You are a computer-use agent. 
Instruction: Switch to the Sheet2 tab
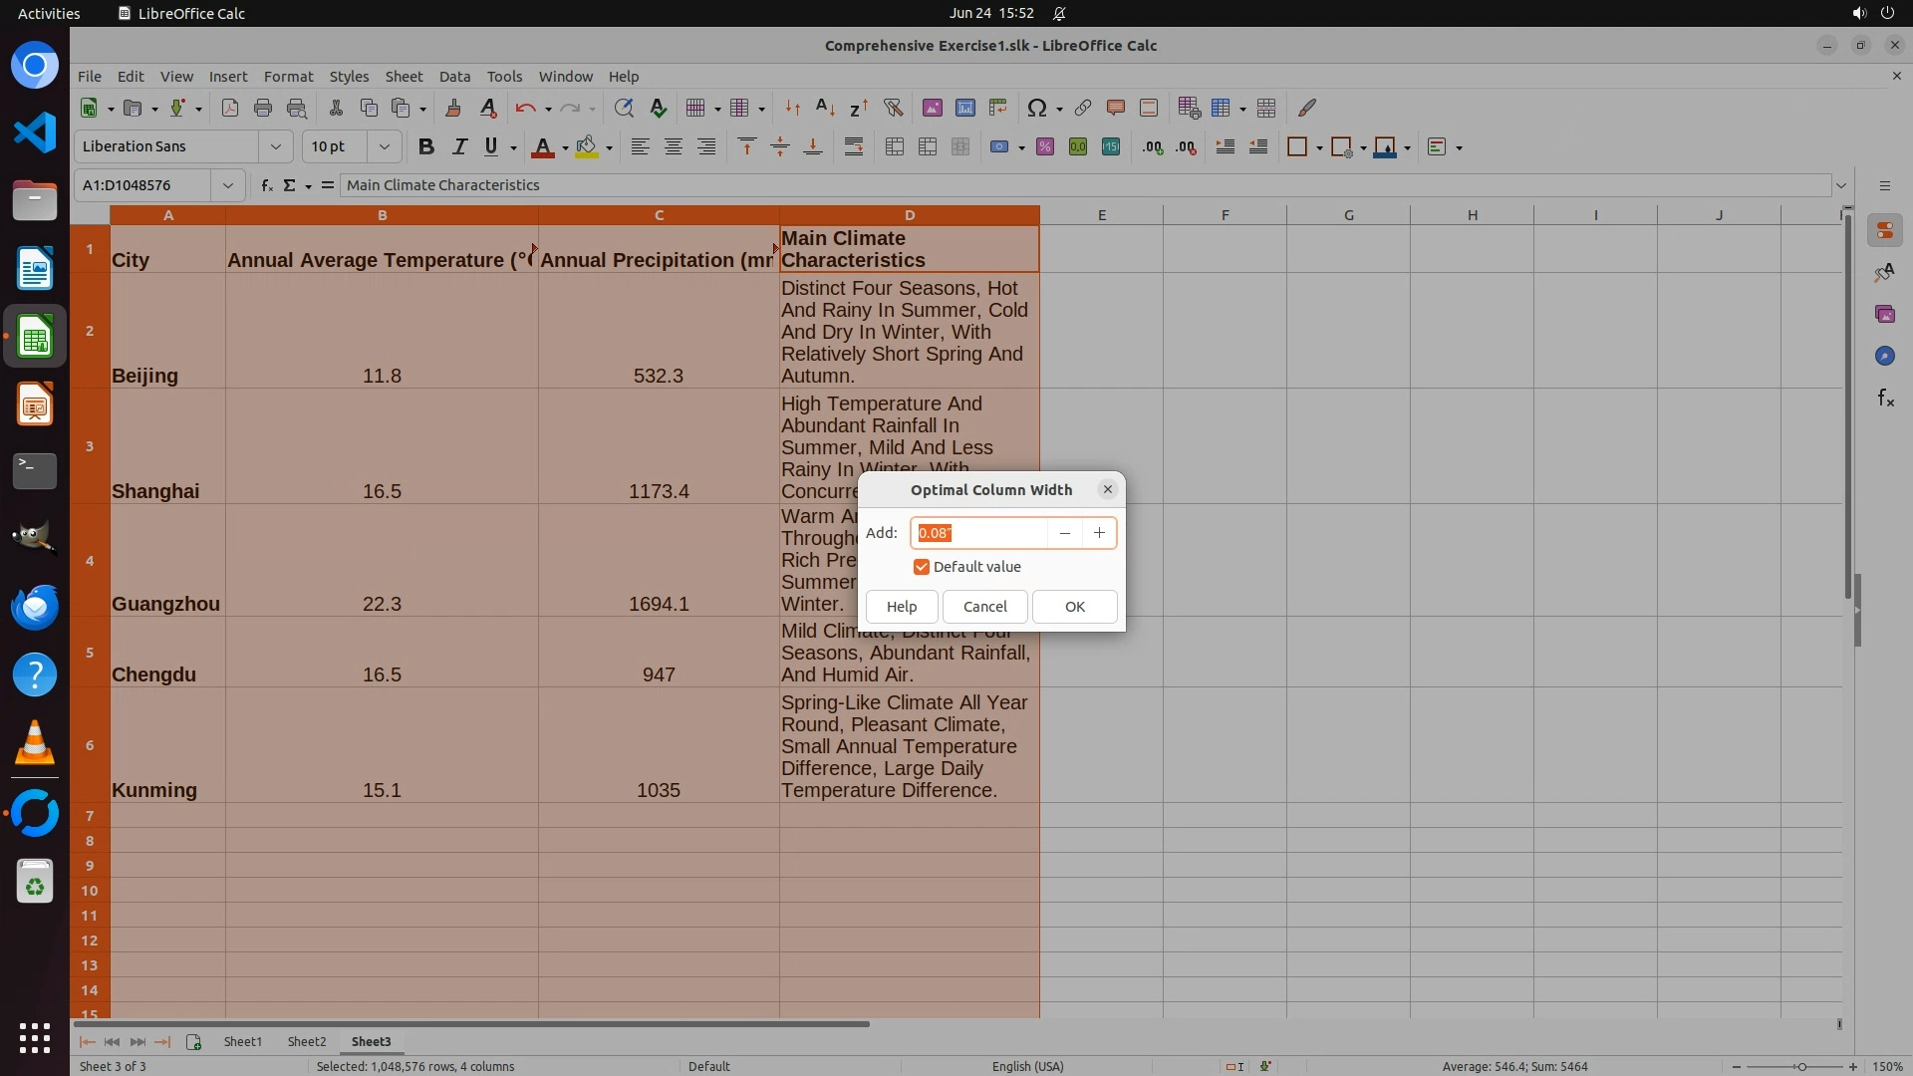coord(306,1041)
